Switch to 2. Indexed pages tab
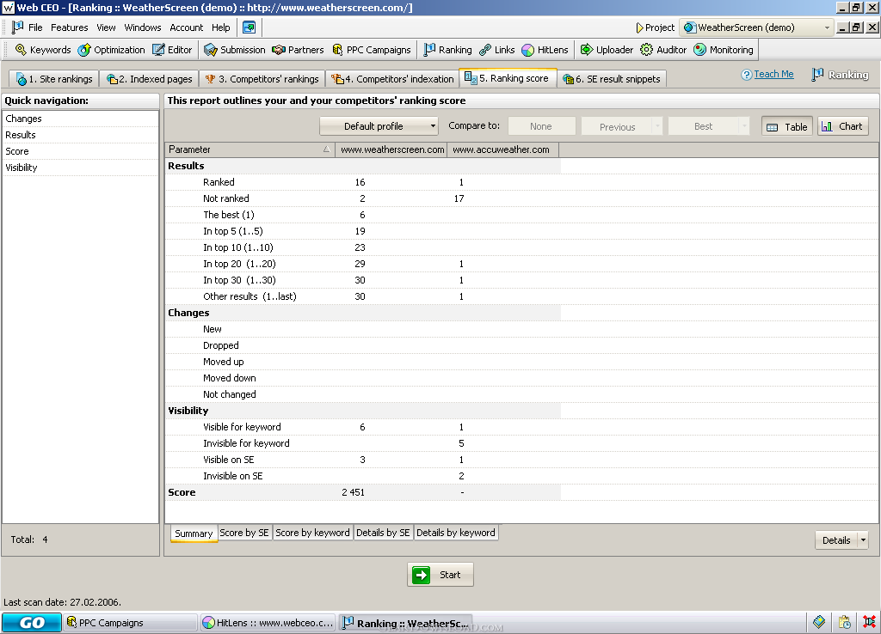The height and width of the screenshot is (634, 881). tap(150, 79)
